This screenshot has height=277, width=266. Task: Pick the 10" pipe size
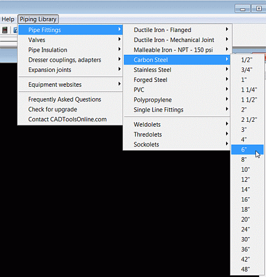(247, 170)
